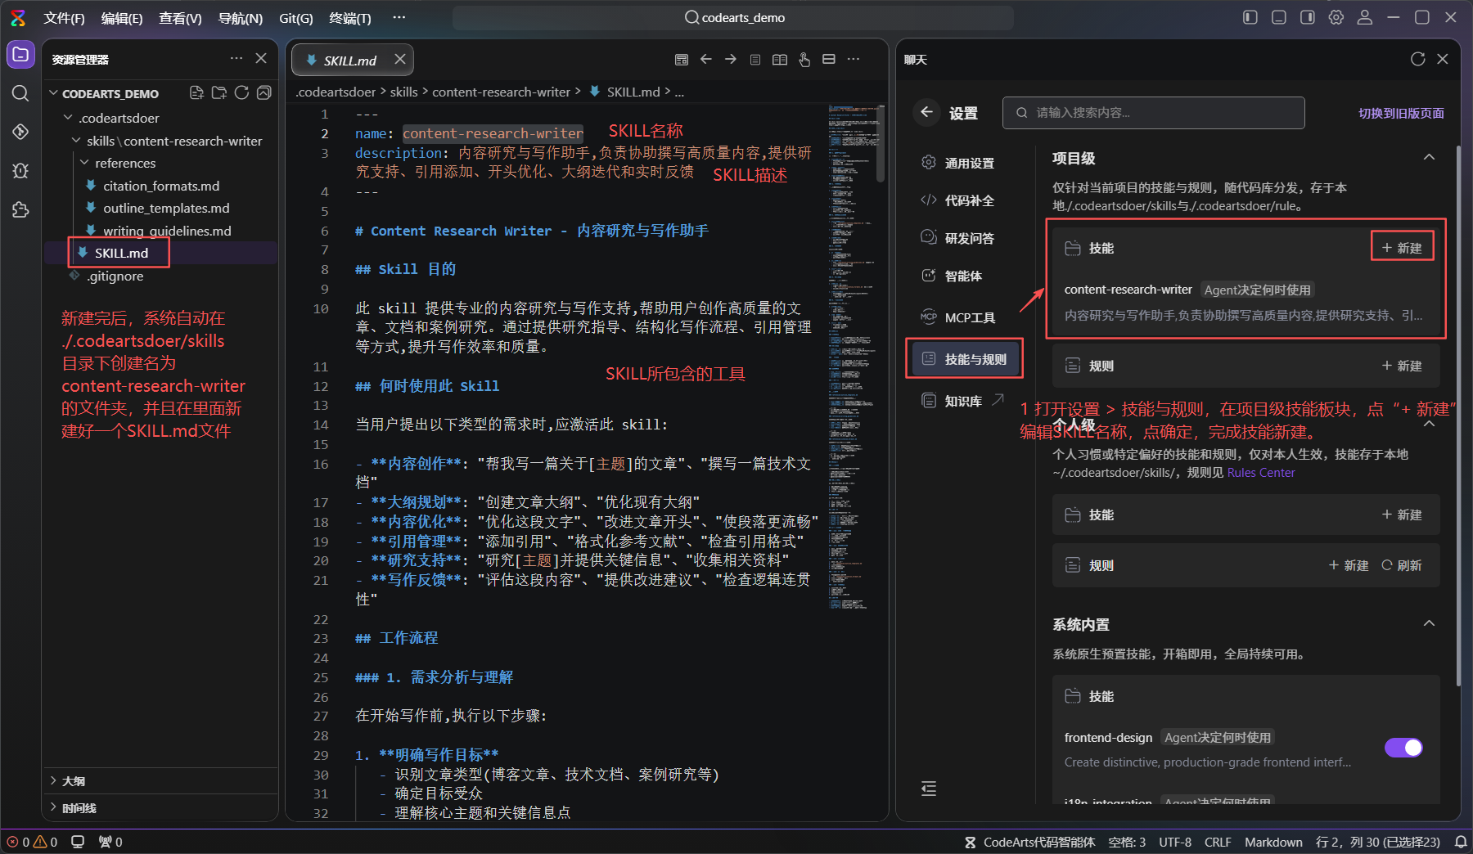Collapse the 系统内置 section
1473x854 pixels.
click(1429, 623)
